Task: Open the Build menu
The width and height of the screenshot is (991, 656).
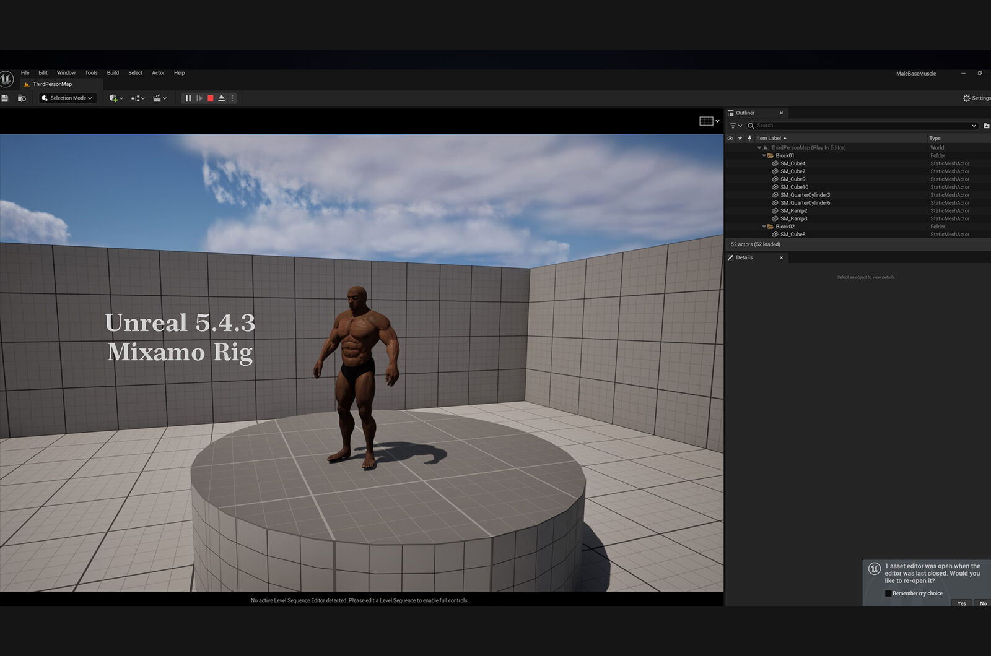Action: click(x=113, y=73)
